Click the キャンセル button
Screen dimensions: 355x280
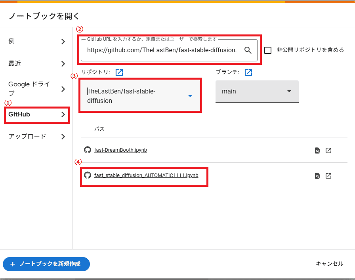click(x=329, y=264)
